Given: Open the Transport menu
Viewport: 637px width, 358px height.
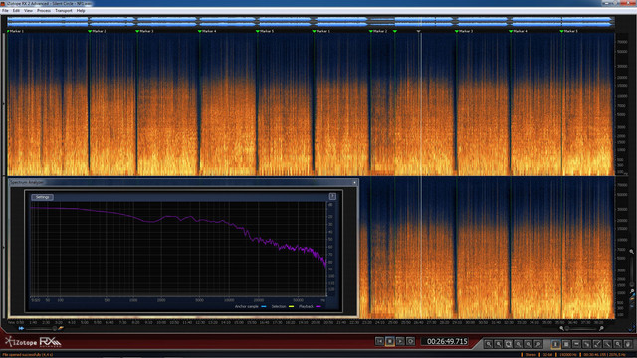Looking at the screenshot, I should pyautogui.click(x=64, y=11).
